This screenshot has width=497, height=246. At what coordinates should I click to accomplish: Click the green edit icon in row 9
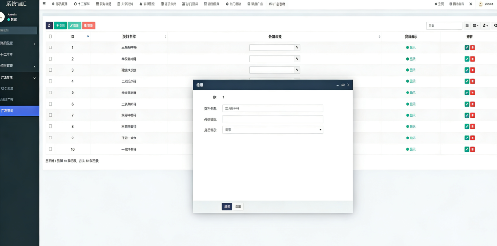coord(467,138)
